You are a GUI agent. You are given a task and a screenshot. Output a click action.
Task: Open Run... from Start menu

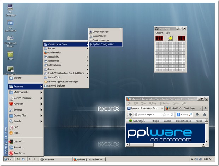26,133
